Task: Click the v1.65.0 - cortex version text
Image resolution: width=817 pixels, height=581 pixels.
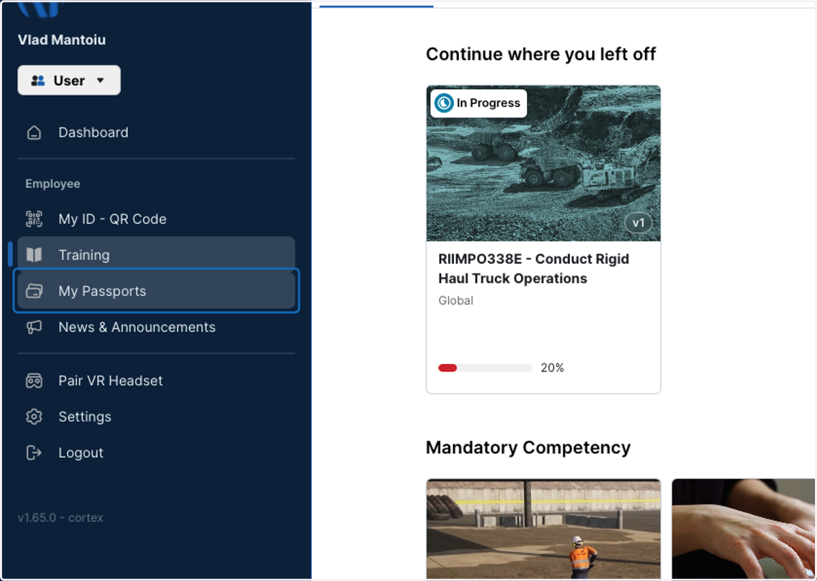Action: (x=61, y=518)
